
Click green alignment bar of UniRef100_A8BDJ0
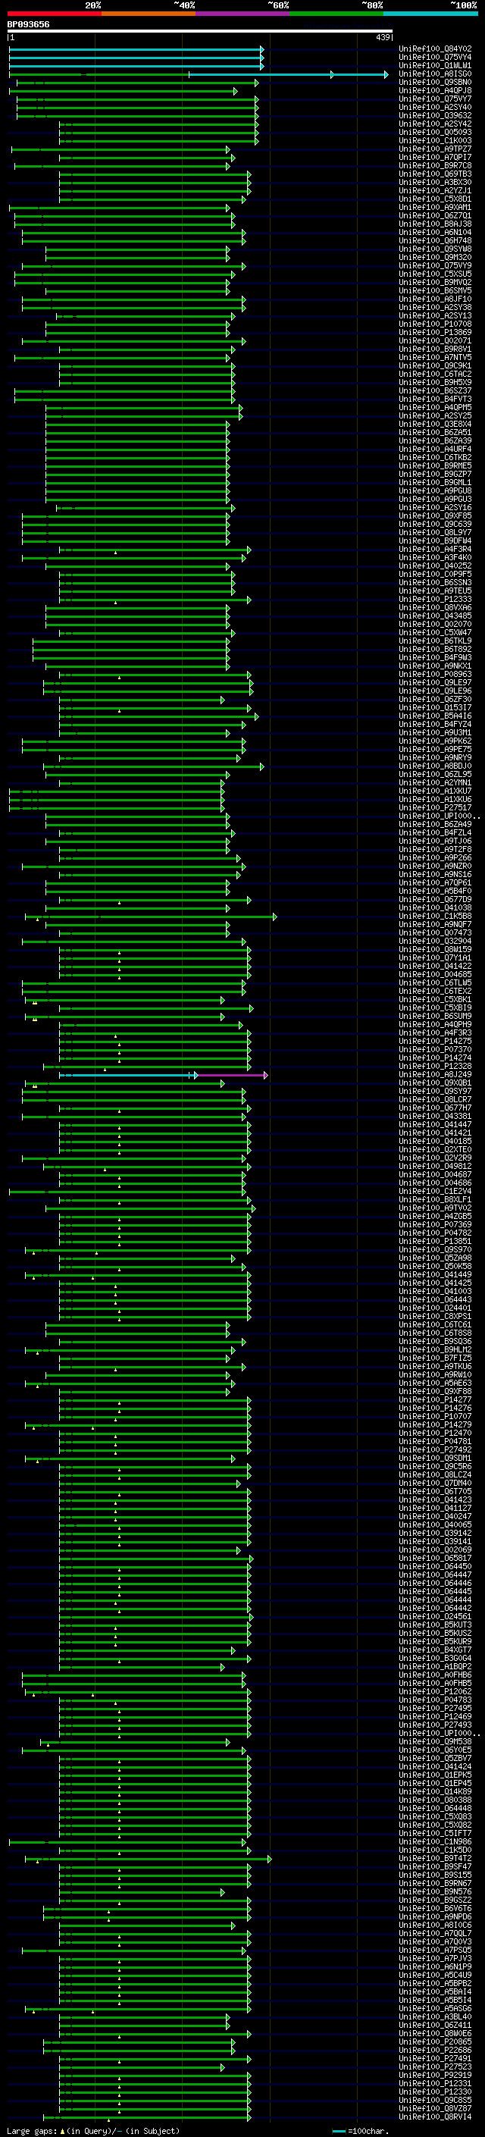coord(154,766)
